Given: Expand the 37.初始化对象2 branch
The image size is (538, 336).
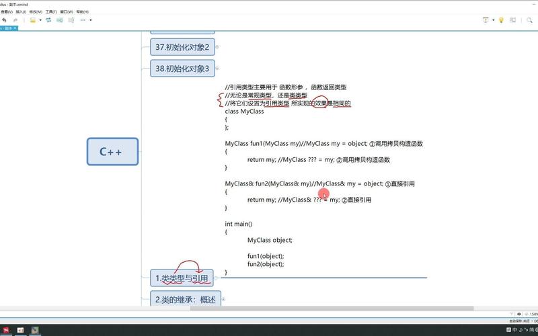Looking at the screenshot, I should point(217,47).
